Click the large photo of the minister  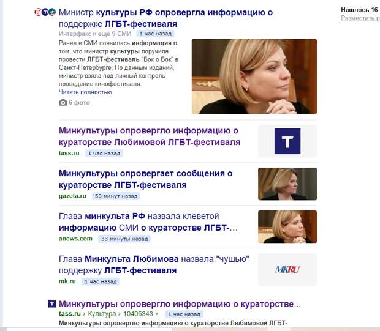[x=254, y=76]
